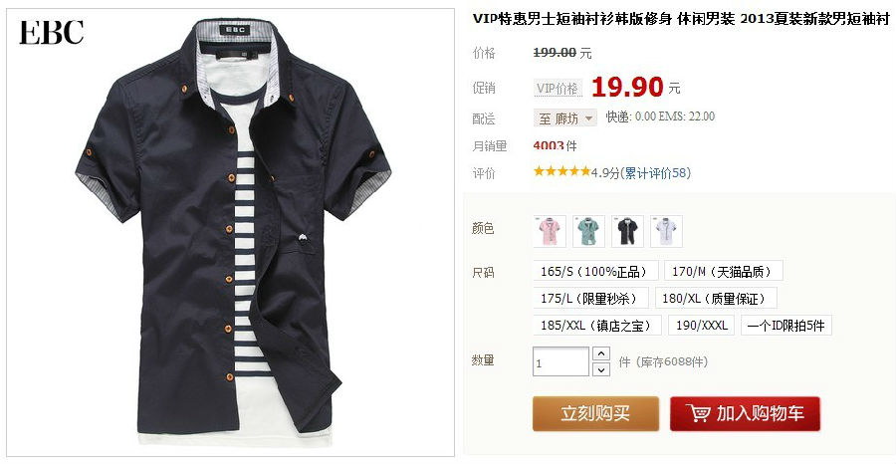Select the green shirt color swatch
Screen dimensions: 896x464
(x=588, y=231)
